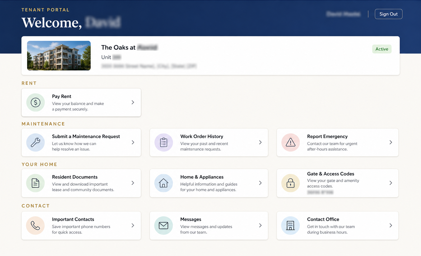Open chevron on Submit a Maintenance Request

coord(133,142)
